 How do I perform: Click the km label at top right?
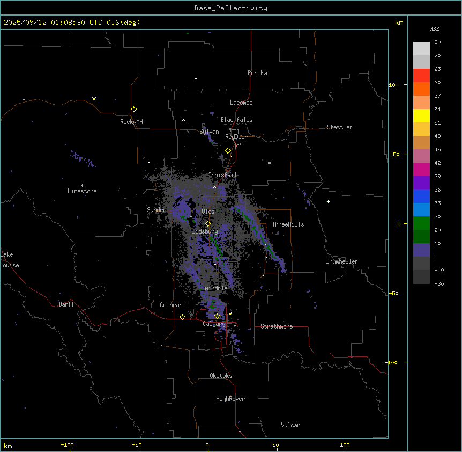coord(399,23)
